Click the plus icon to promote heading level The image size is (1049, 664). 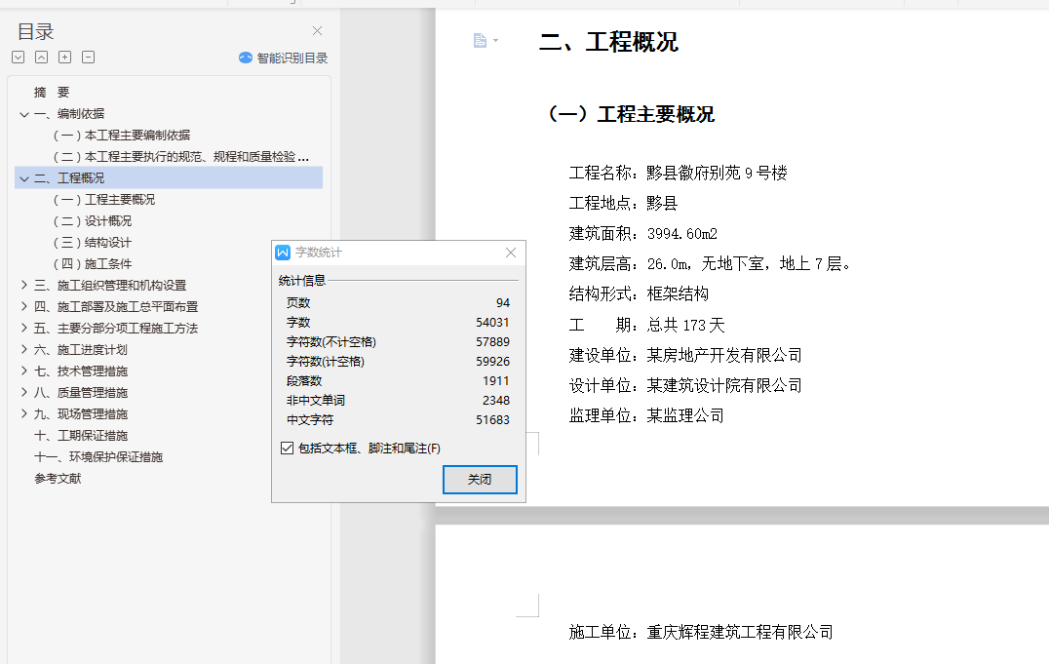(x=65, y=58)
